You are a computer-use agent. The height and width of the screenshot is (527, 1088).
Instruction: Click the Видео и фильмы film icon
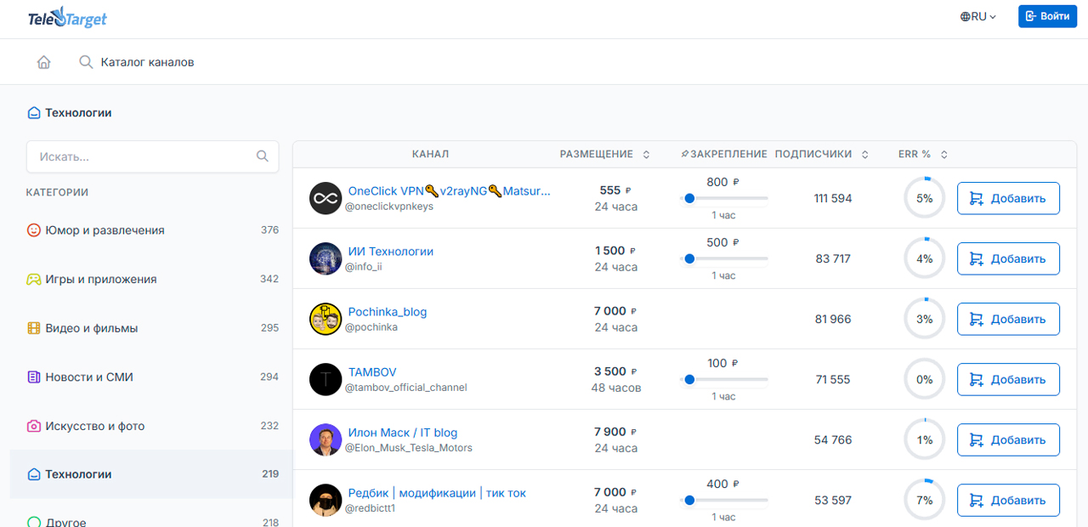click(x=34, y=328)
